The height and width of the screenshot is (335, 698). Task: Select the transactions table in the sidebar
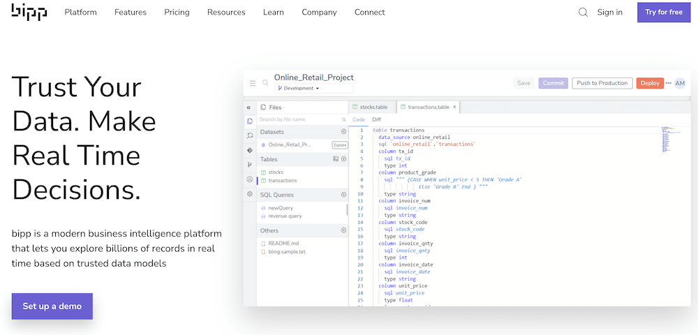coord(282,181)
